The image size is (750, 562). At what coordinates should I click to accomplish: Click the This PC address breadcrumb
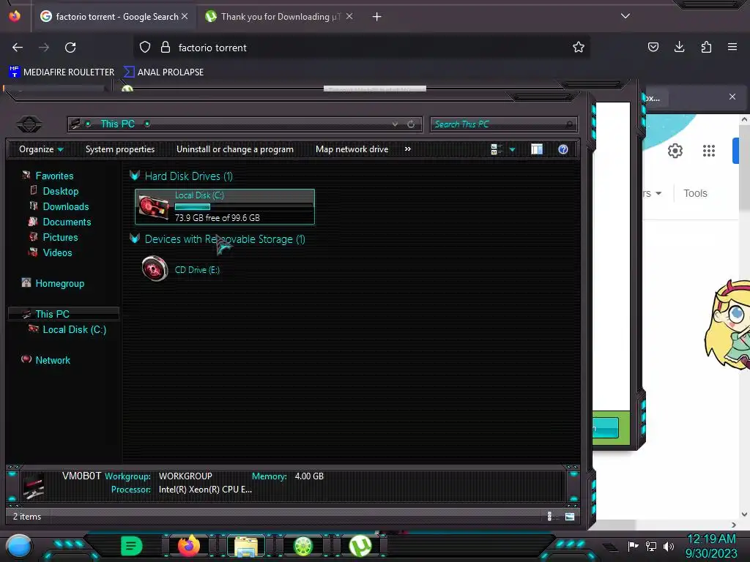(x=118, y=124)
